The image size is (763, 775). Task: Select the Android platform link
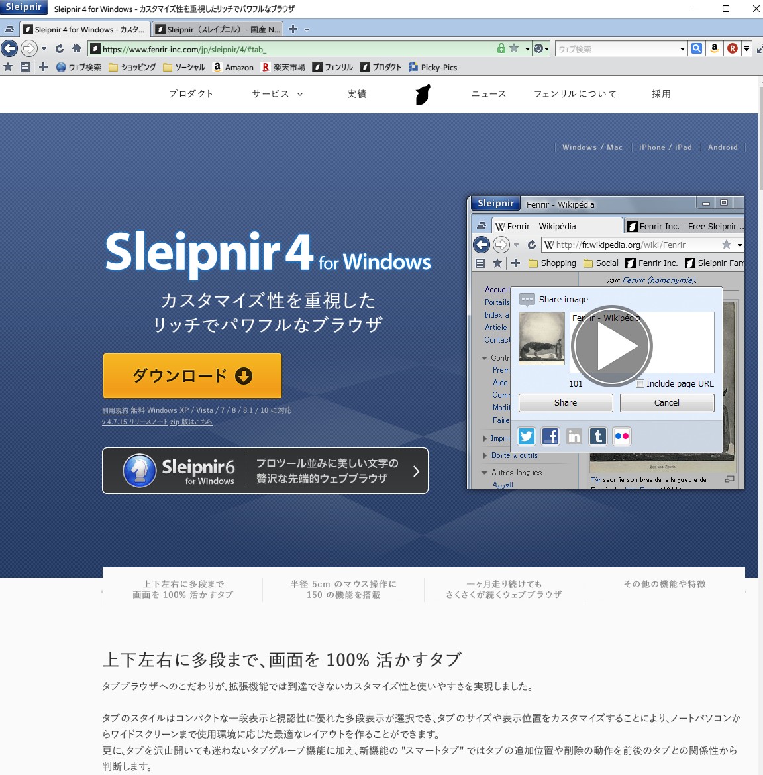pyautogui.click(x=723, y=147)
